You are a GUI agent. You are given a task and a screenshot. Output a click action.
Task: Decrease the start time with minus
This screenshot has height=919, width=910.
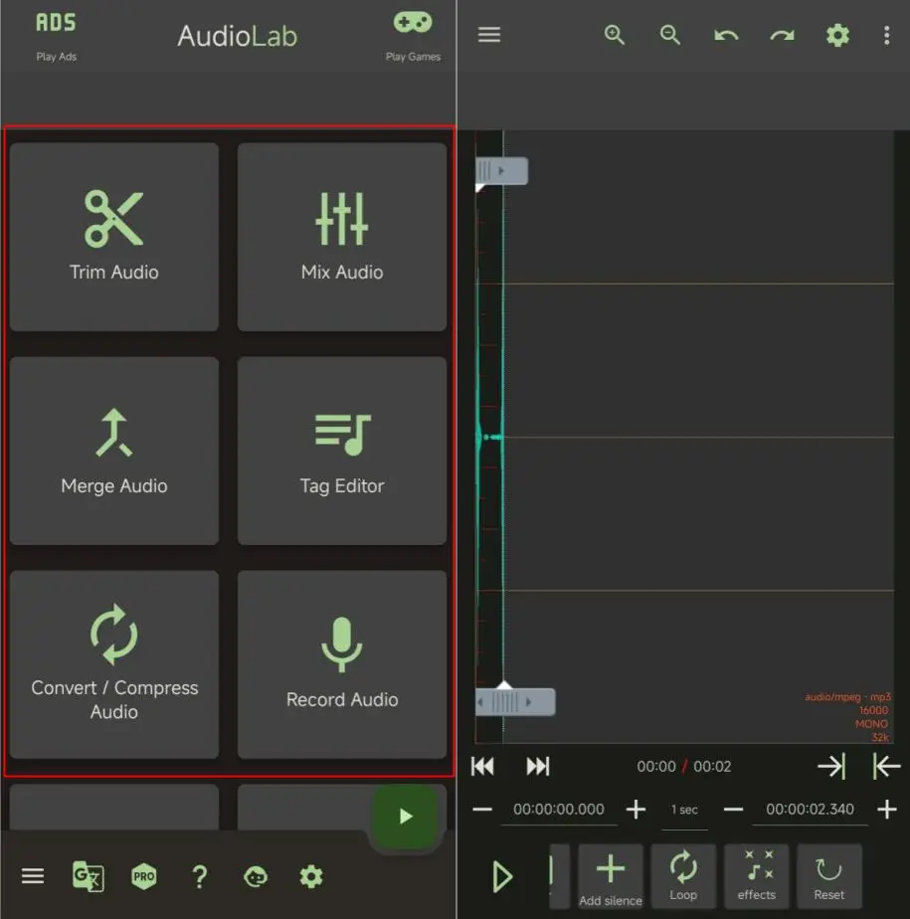coord(482,810)
